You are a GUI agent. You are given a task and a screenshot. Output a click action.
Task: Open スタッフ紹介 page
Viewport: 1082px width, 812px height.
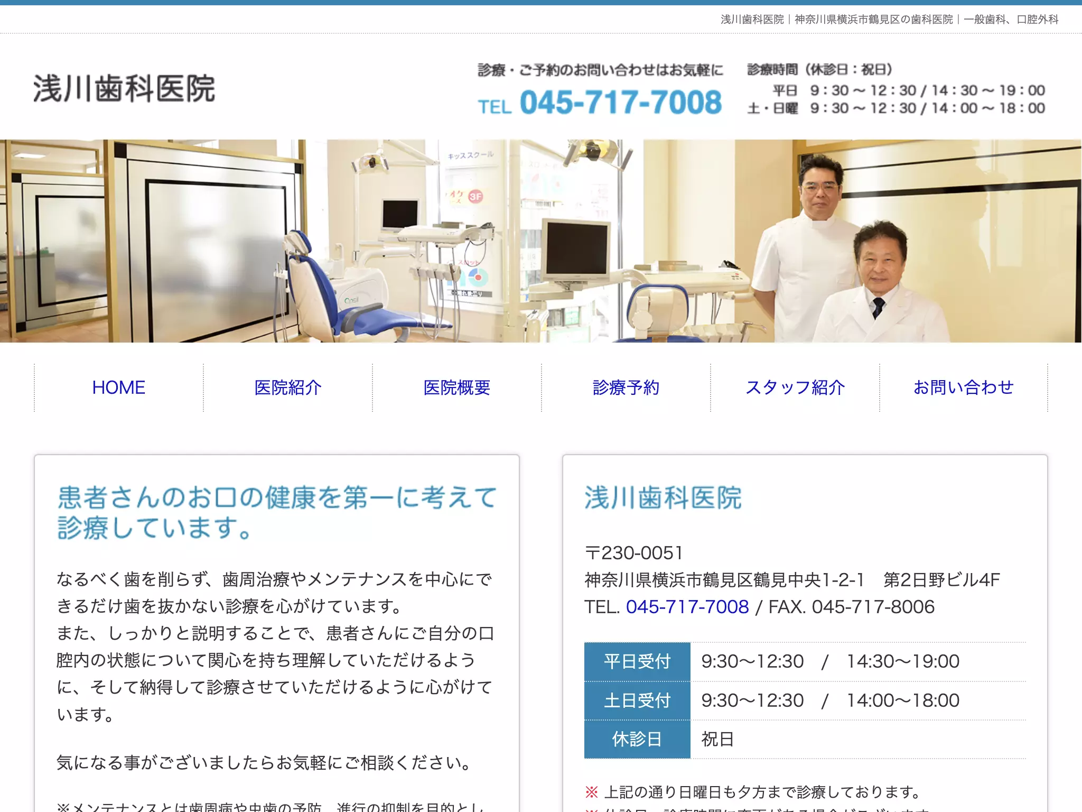[x=795, y=387]
